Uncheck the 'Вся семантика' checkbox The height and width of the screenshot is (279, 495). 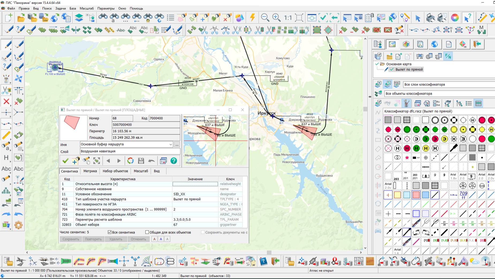109,232
